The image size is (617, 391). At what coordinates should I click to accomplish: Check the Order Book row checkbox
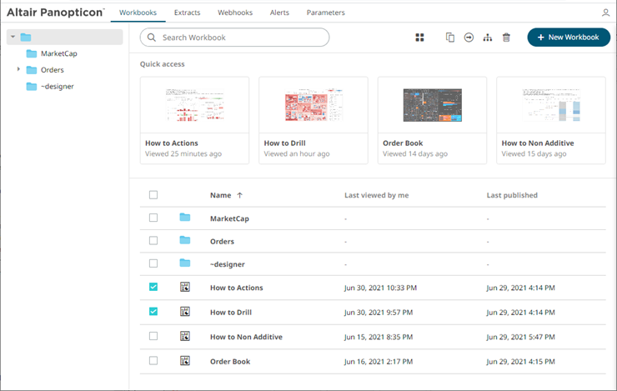153,361
